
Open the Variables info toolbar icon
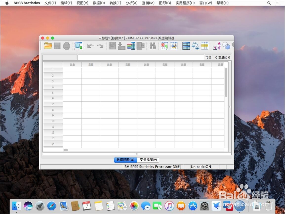click(x=131, y=46)
